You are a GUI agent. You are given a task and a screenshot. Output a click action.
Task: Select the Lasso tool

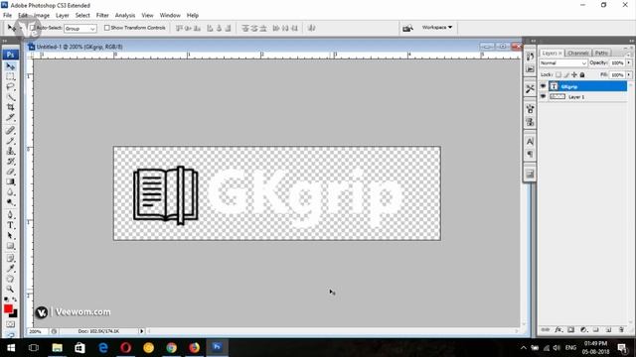click(11, 87)
